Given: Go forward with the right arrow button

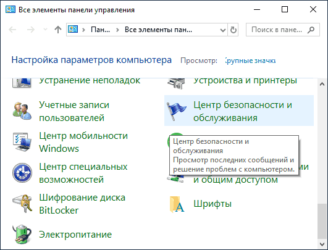Looking at the screenshot, I should pos(31,30).
